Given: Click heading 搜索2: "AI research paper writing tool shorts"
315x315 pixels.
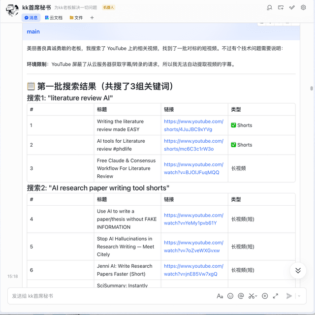Looking at the screenshot, I should tap(98, 188).
